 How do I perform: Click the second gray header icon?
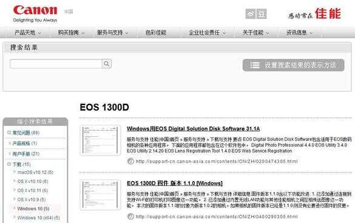[x=262, y=14]
